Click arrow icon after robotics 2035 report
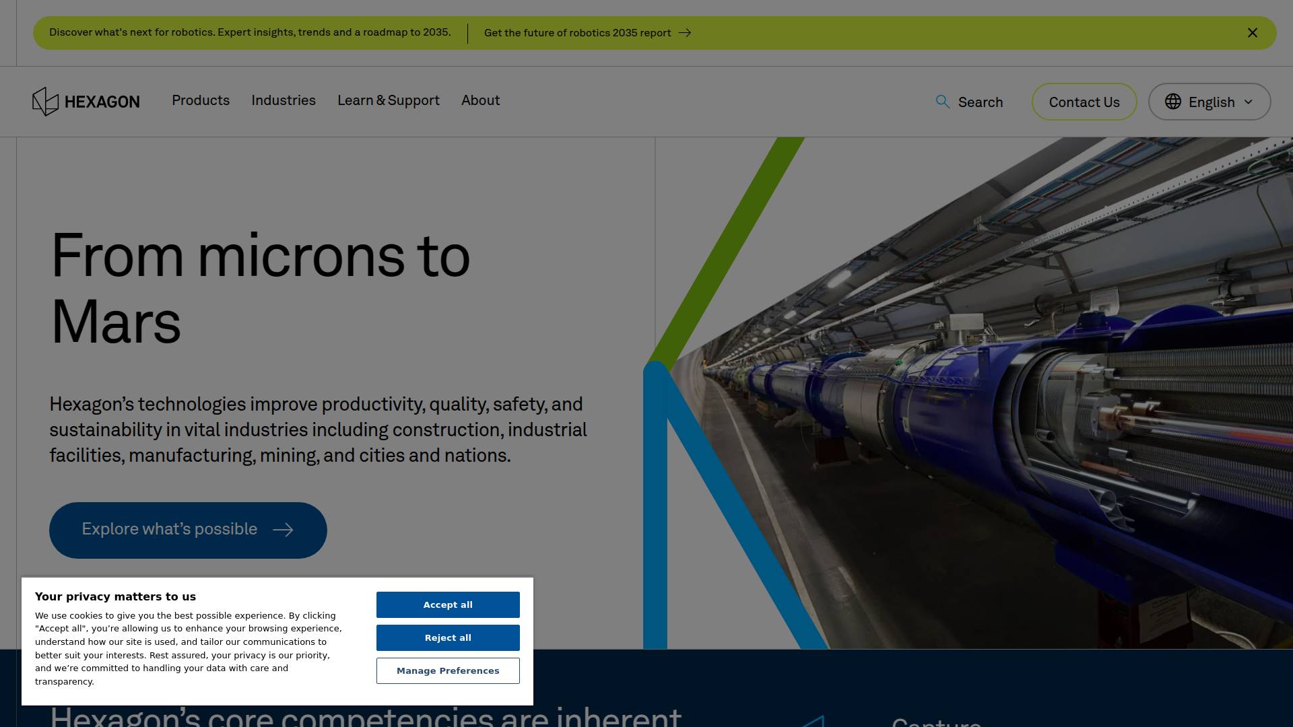The width and height of the screenshot is (1293, 727). pos(685,33)
